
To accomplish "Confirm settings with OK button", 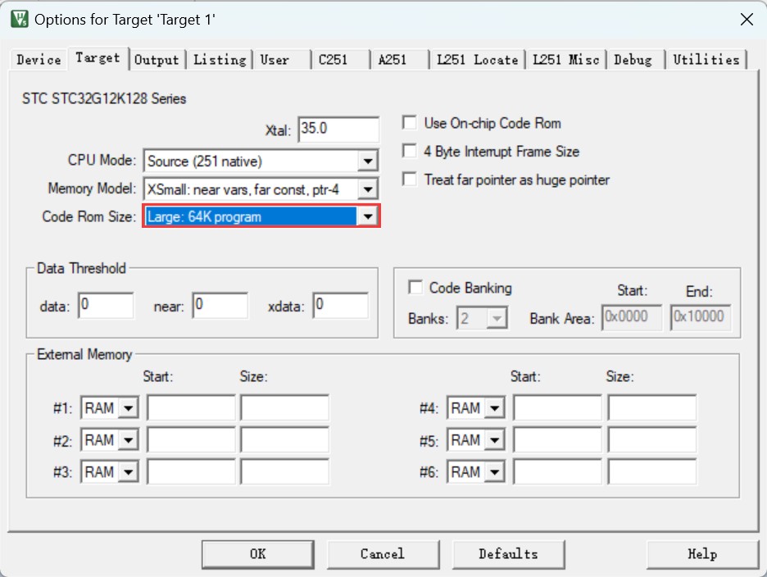I will click(x=258, y=554).
